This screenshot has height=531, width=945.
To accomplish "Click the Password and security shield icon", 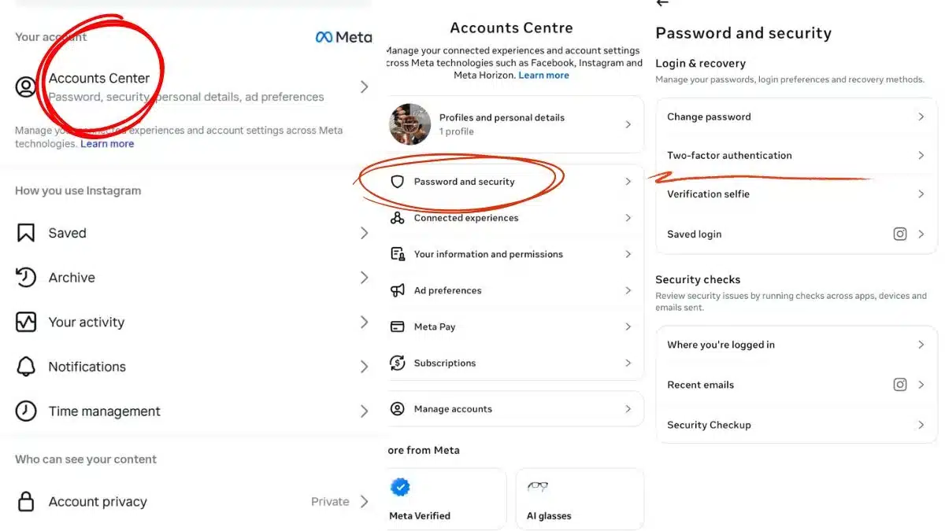I will tap(398, 182).
